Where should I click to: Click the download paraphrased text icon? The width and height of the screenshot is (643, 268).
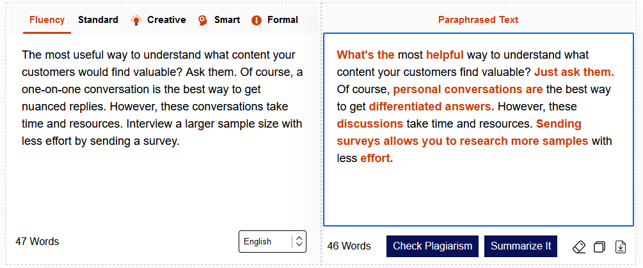click(x=620, y=246)
